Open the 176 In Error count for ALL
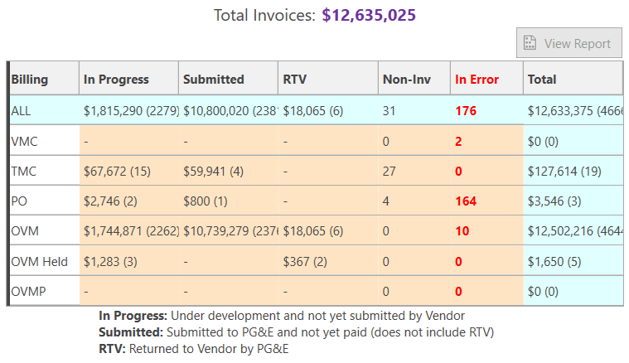This screenshot has width=629, height=363. coord(466,110)
